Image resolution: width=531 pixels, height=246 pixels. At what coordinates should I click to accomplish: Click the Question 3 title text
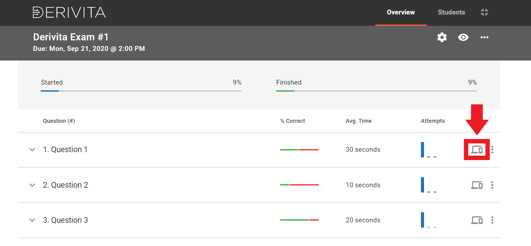(x=65, y=220)
